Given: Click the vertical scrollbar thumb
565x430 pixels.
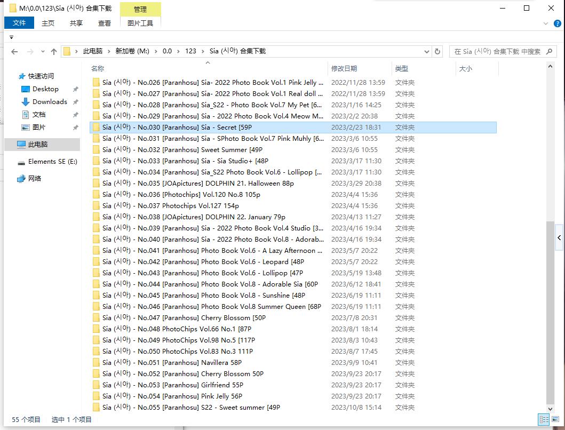Looking at the screenshot, I should pos(550,313).
